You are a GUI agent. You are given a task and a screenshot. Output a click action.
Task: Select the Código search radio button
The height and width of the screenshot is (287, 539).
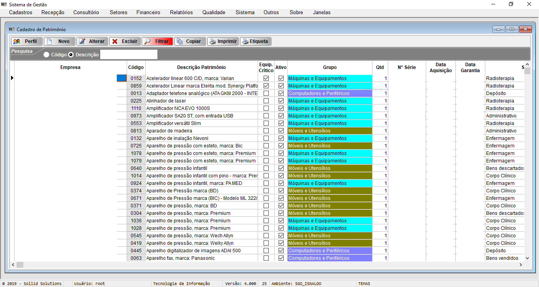click(x=47, y=55)
